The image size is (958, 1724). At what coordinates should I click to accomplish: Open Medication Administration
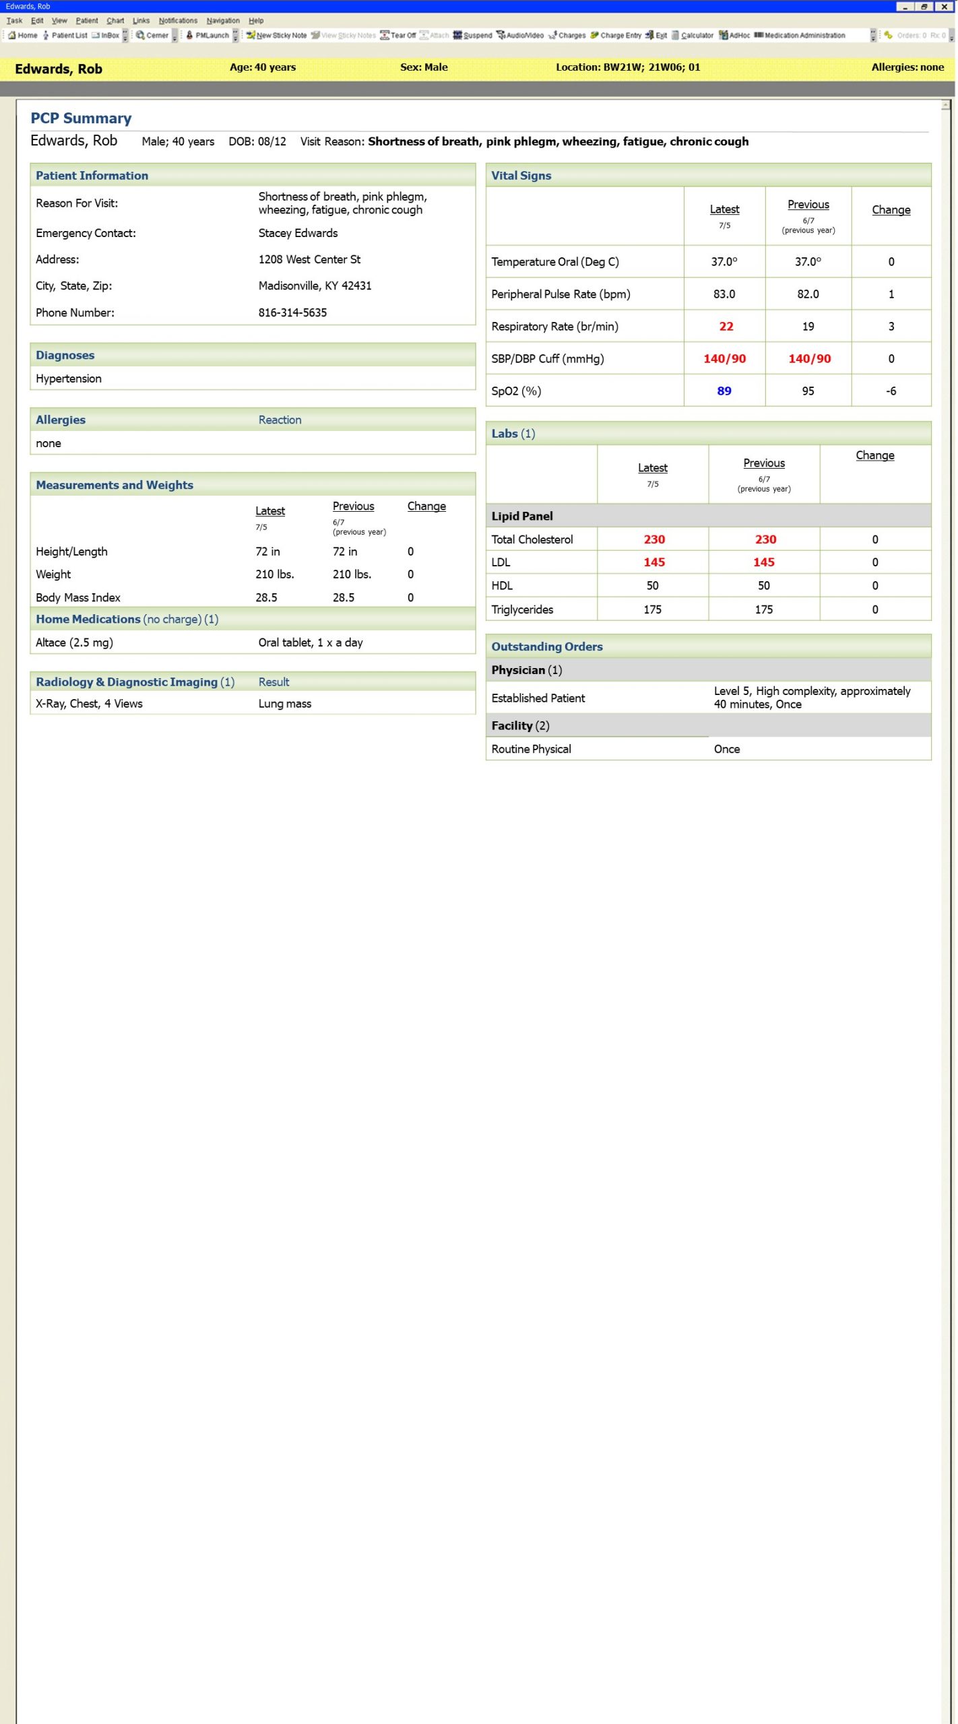800,35
